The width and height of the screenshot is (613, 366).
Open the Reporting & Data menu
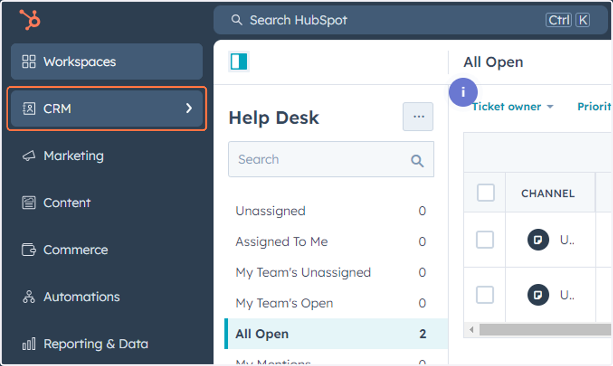tap(107, 344)
